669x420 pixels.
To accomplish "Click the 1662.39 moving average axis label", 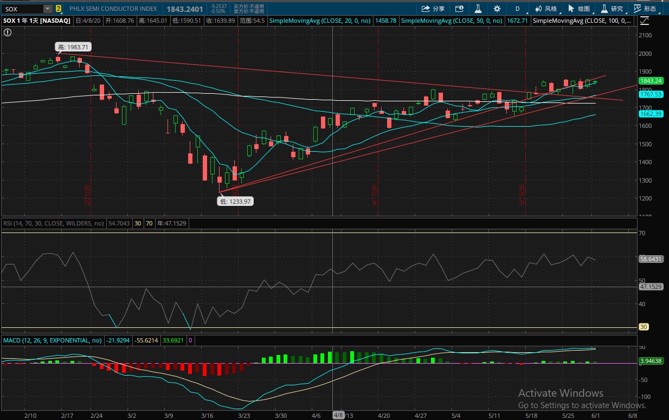I will [651, 114].
